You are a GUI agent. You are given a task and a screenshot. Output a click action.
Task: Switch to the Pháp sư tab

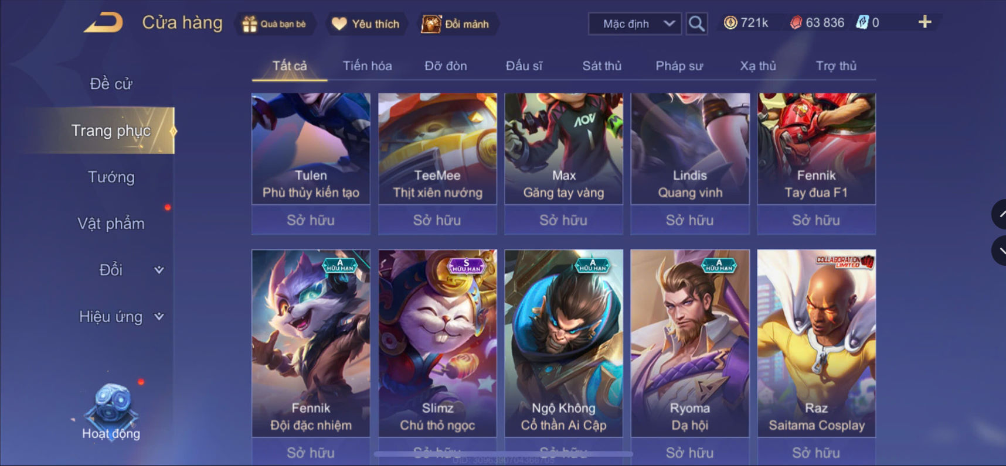tap(679, 66)
